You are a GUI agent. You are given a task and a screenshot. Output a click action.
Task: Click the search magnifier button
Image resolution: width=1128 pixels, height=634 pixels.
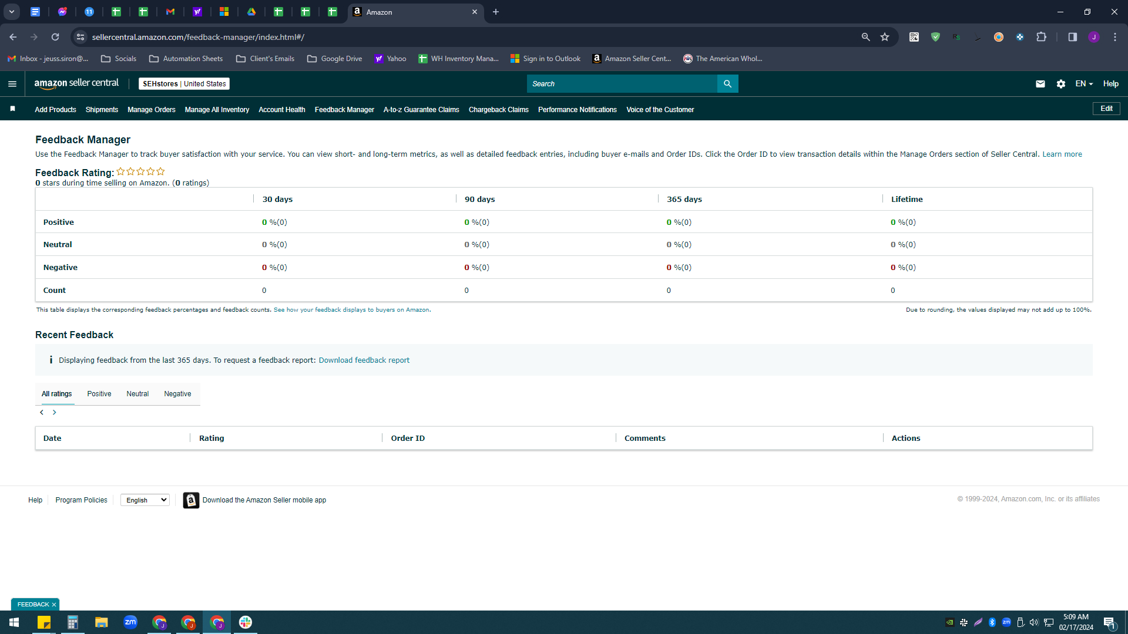pos(727,84)
